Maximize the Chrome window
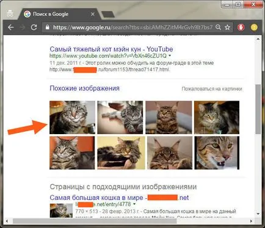The width and height of the screenshot is (265, 228). pyautogui.click(x=238, y=4)
